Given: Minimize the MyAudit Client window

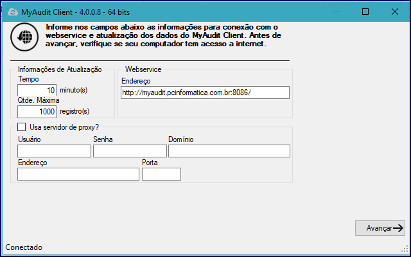Looking at the screenshot, I should coord(337,12).
